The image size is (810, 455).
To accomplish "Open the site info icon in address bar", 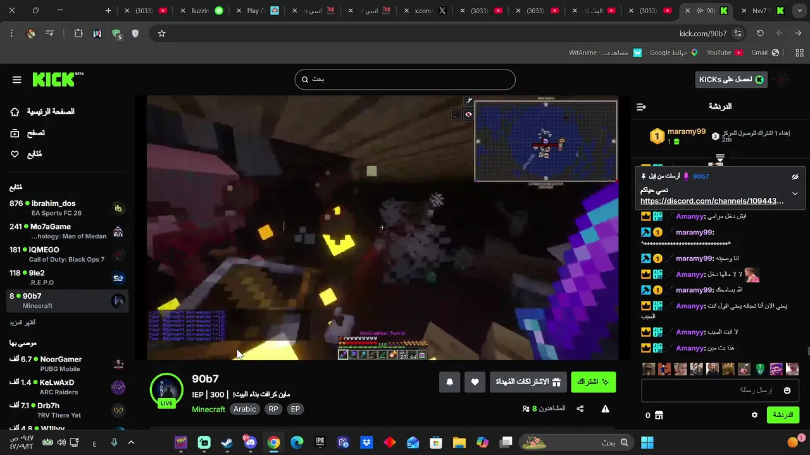I will (738, 33).
